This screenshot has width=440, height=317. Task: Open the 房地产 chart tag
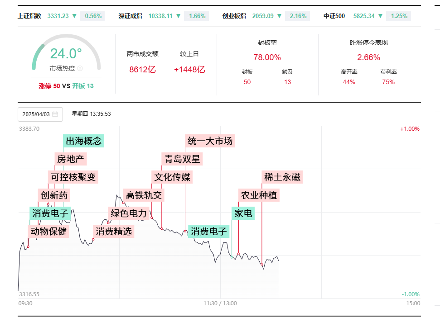(71, 159)
